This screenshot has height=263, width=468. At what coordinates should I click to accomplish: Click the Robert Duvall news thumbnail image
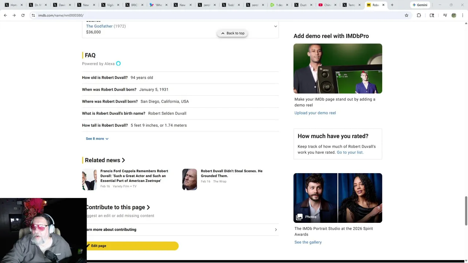point(190,179)
